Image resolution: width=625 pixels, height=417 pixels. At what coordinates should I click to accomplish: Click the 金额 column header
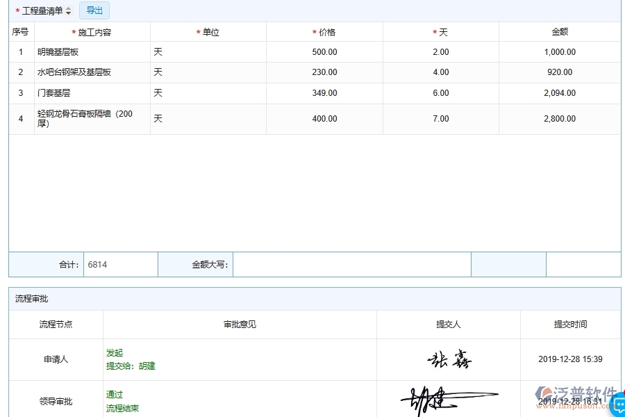[x=560, y=32]
